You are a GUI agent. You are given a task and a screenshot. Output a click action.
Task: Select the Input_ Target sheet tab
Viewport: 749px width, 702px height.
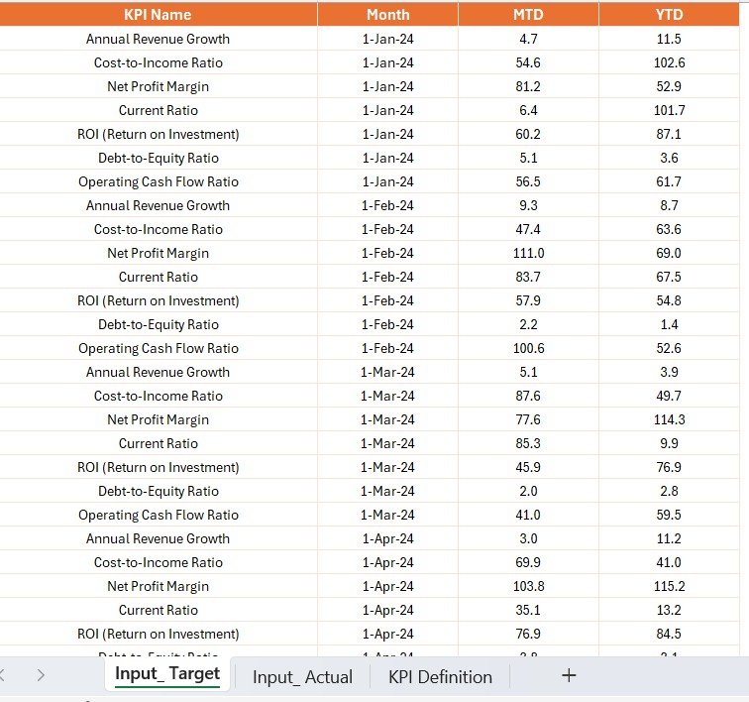[167, 673]
